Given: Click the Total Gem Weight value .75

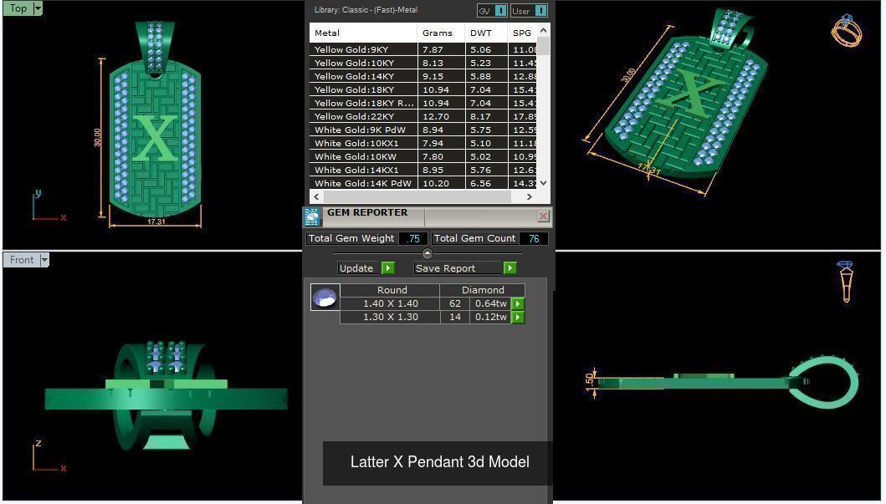Looking at the screenshot, I should [413, 239].
